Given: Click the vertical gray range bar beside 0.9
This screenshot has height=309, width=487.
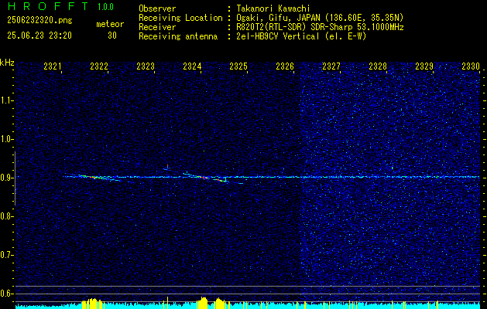Looking at the screenshot, I should click(15, 178).
